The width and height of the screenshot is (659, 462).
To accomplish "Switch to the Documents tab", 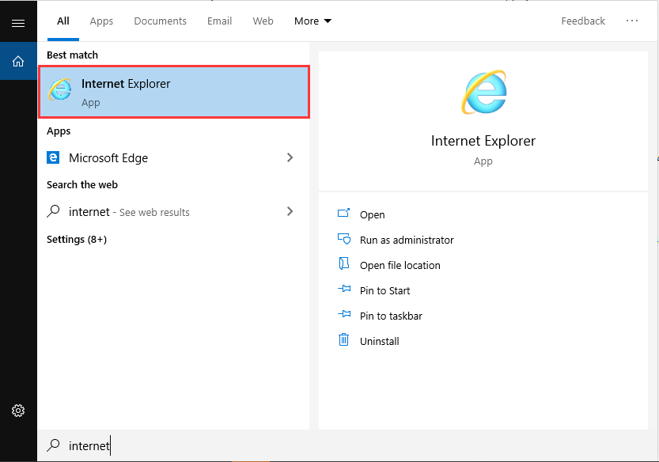I will [161, 21].
